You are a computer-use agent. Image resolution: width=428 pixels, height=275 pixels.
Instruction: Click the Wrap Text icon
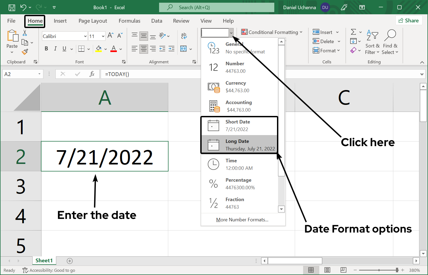(184, 36)
